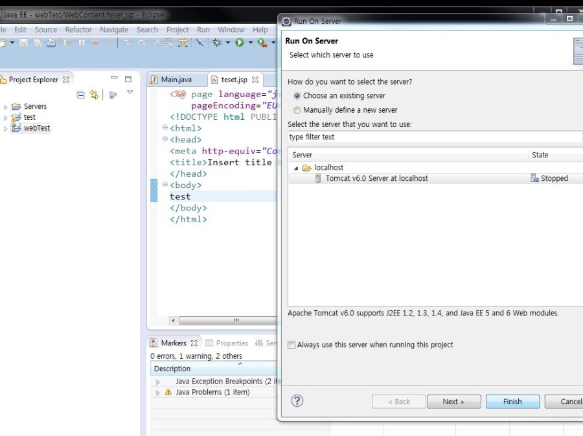583x436 pixels.
Task: Click the New file toolbar icon
Action: pyautogui.click(x=3, y=43)
